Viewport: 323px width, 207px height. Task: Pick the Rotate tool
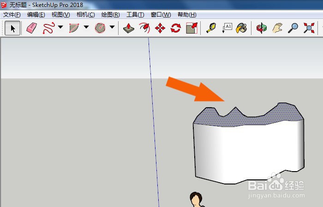click(176, 28)
